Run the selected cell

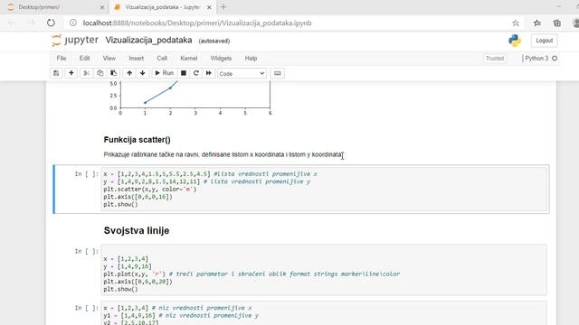[x=164, y=73]
